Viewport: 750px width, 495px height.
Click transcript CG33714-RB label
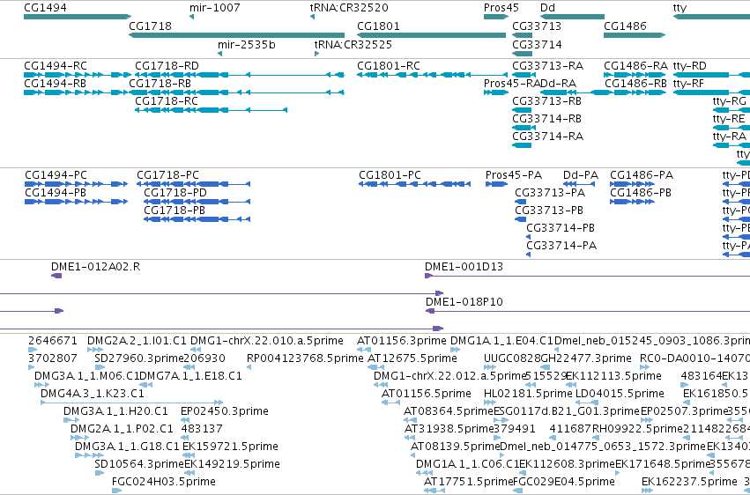click(546, 119)
